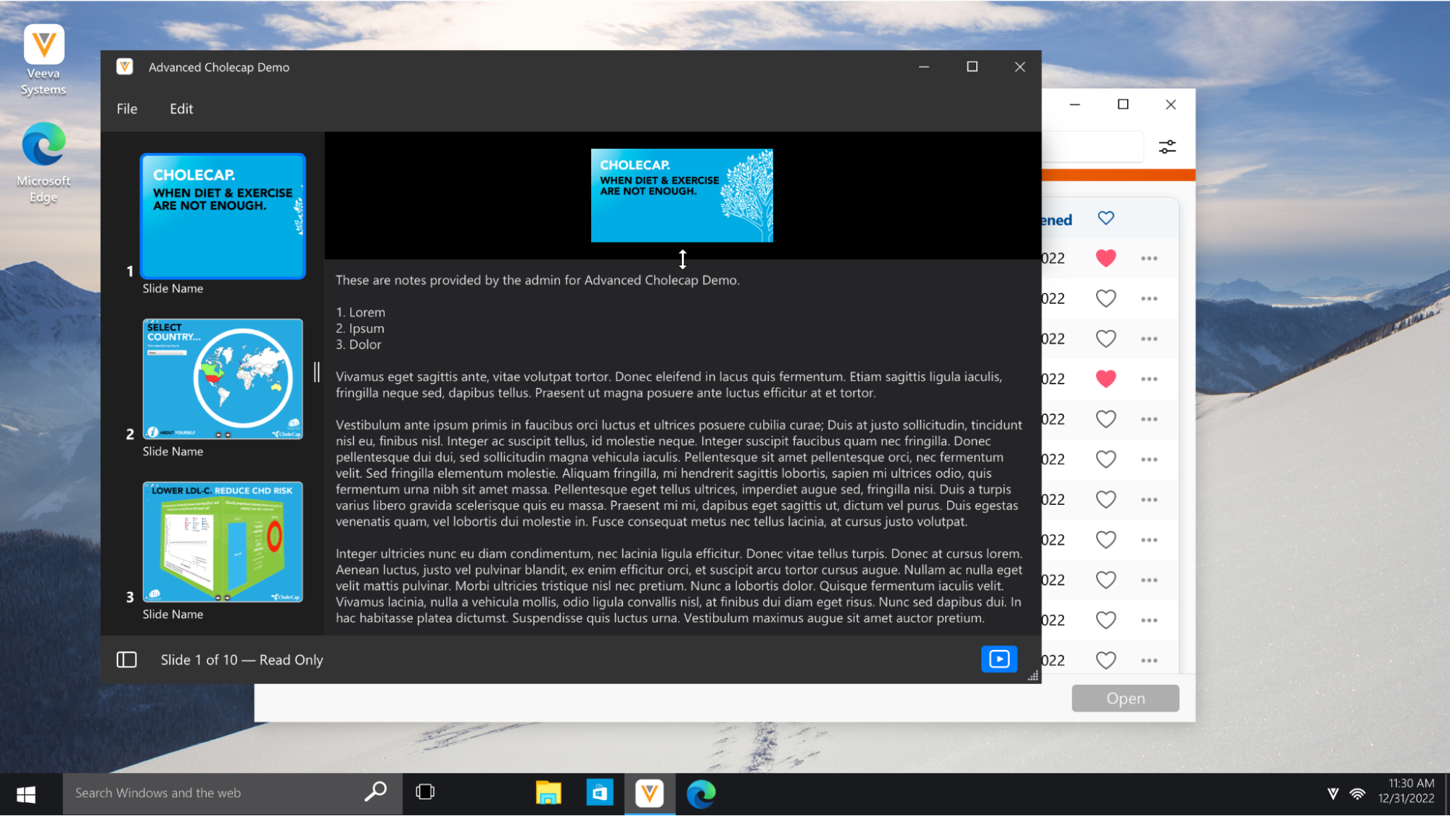Click the Veeva app icon in title bar

125,67
